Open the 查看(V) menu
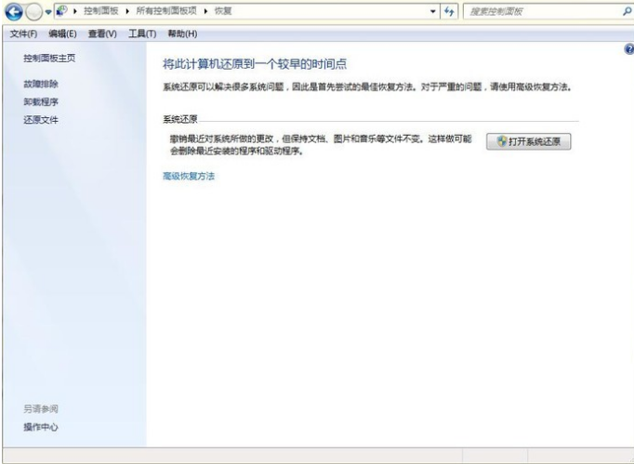634x464 pixels. 102,33
